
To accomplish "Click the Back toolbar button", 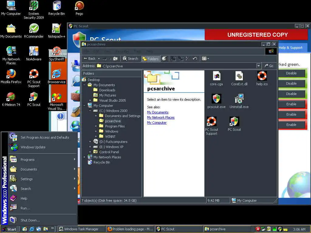I will (x=90, y=59).
